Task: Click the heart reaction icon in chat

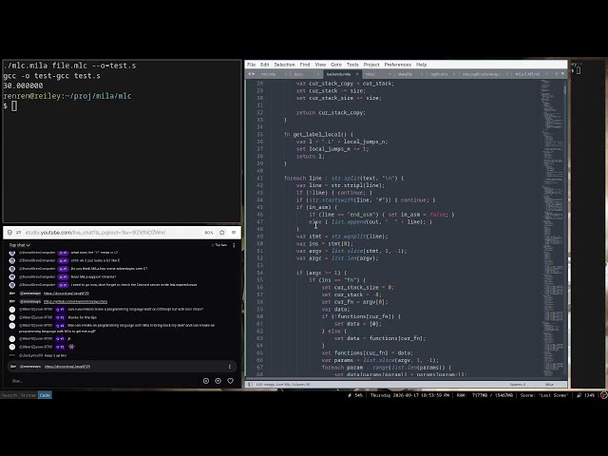Action: coord(230,381)
